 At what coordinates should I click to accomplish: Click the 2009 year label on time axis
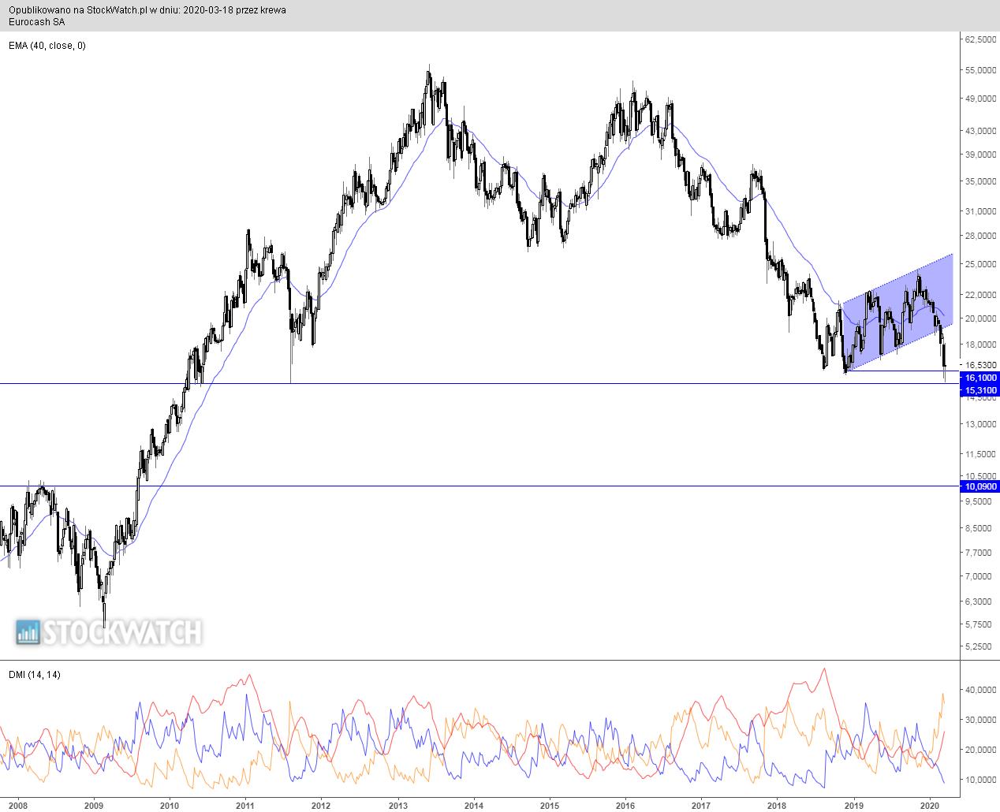coord(94,806)
